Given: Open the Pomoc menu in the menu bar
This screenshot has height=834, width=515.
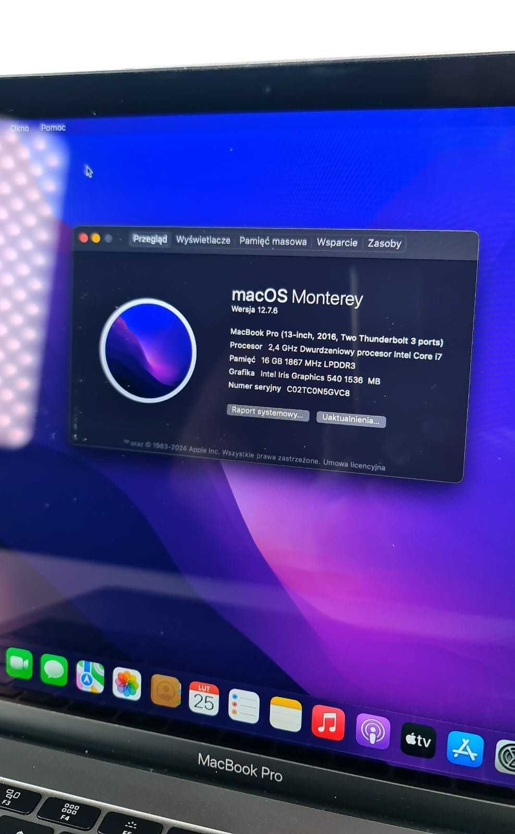Looking at the screenshot, I should coord(53,128).
